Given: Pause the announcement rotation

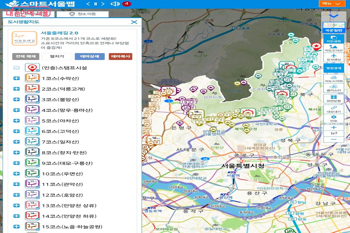Looking at the screenshot, I should (95, 4).
